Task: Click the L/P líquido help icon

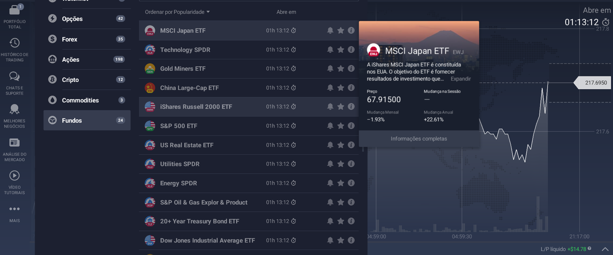Action: point(589,248)
